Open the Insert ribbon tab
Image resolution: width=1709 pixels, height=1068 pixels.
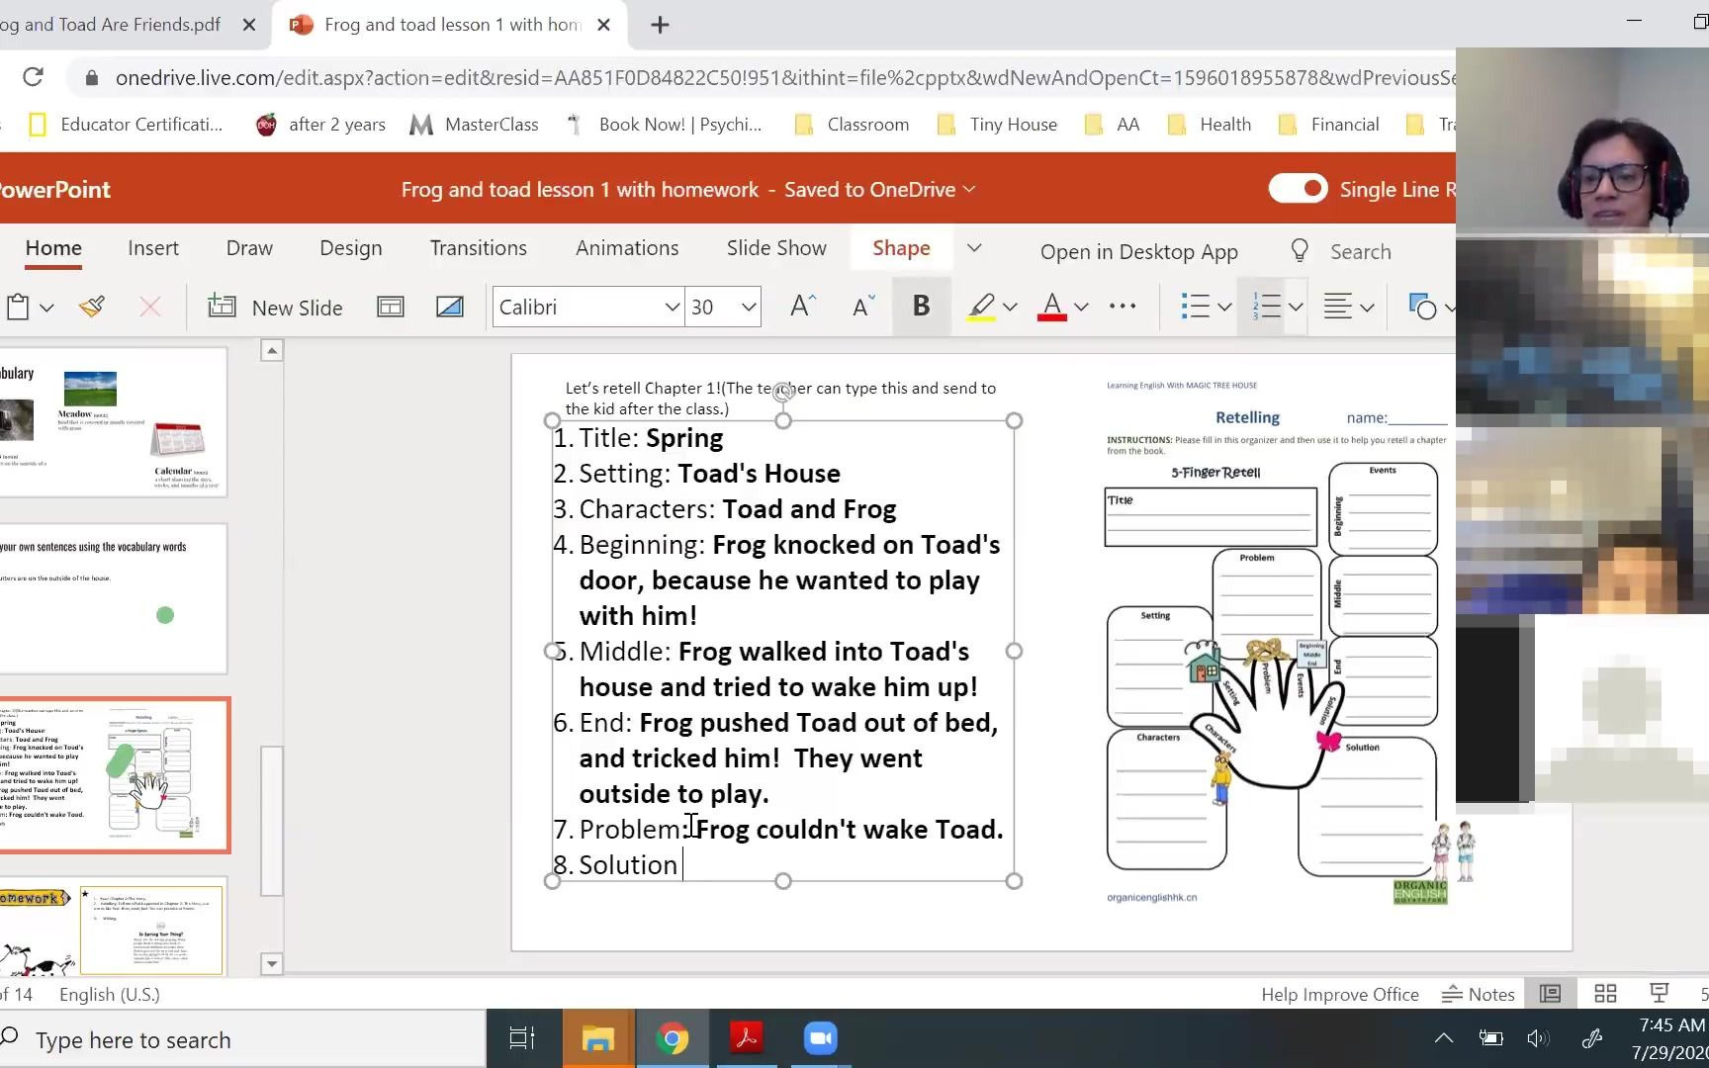pos(153,248)
